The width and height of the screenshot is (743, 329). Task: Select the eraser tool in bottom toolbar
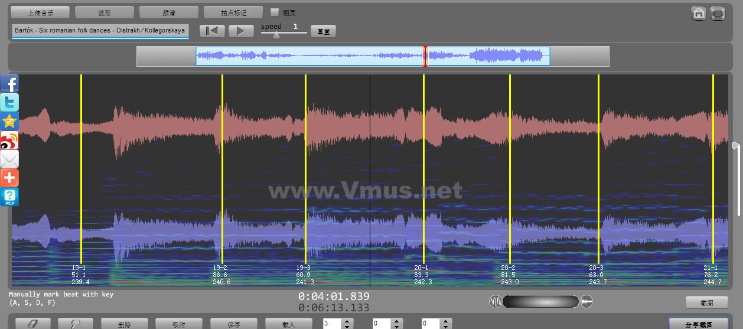tap(33, 324)
